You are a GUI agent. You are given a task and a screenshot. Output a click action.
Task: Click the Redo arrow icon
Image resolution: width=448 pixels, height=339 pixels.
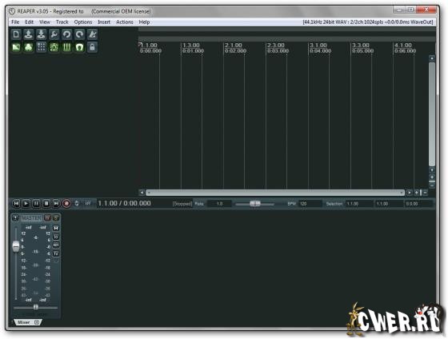(x=79, y=34)
